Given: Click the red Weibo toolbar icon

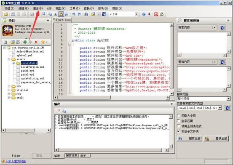Looking at the screenshot, I should tap(156, 14).
